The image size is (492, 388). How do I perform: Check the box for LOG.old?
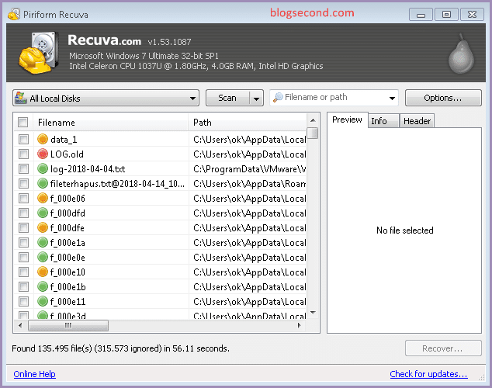click(23, 154)
